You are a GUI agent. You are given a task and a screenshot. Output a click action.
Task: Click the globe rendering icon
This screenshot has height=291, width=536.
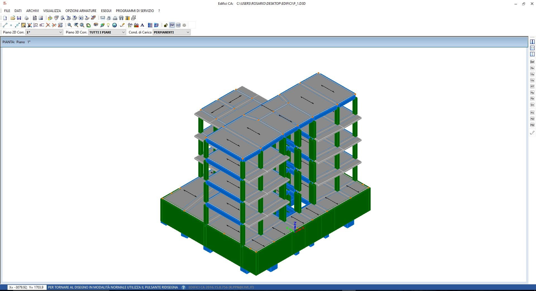pyautogui.click(x=115, y=25)
